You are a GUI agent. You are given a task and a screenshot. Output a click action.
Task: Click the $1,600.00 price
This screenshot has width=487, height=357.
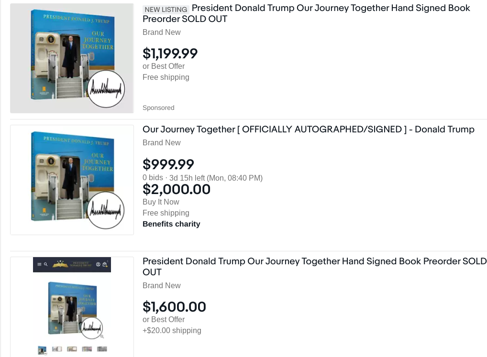click(174, 307)
